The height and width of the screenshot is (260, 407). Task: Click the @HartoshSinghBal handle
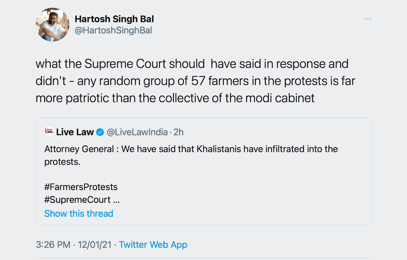113,31
